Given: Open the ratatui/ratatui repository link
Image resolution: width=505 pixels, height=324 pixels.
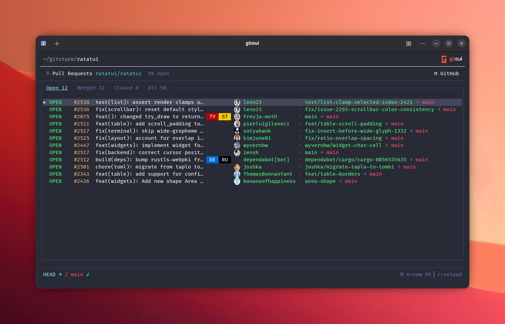Looking at the screenshot, I should pos(118,73).
